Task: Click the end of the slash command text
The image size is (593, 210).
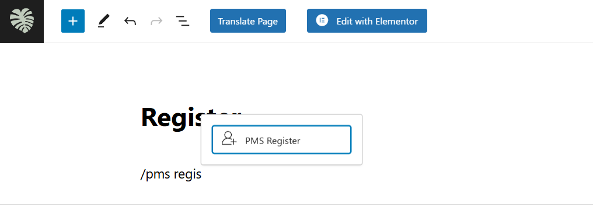Action: [201, 174]
